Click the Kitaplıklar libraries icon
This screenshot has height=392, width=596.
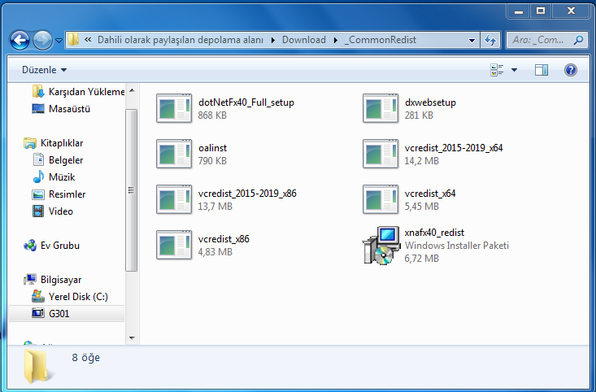click(29, 143)
